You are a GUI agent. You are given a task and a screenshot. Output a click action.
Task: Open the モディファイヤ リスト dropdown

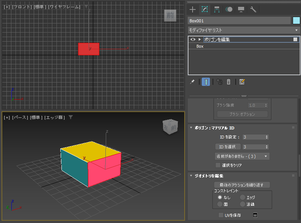pyautogui.click(x=244, y=30)
